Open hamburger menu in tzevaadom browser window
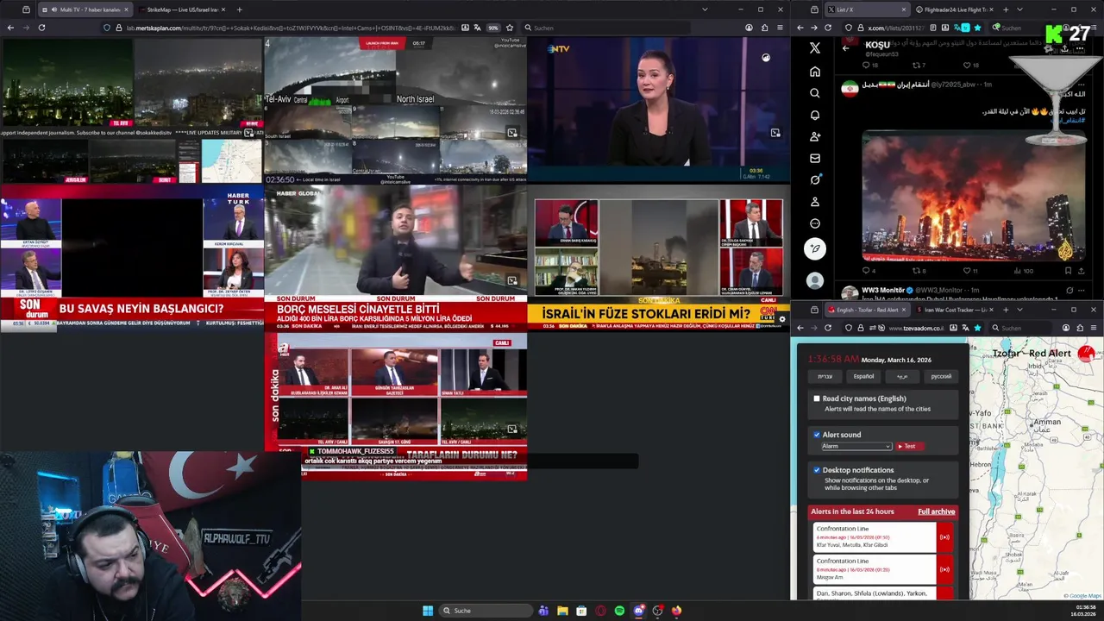The height and width of the screenshot is (621, 1104). [x=1094, y=328]
